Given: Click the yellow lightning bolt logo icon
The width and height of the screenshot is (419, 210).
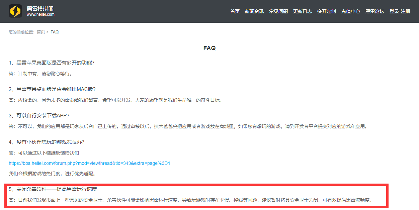Looking at the screenshot, I should 15,11.
